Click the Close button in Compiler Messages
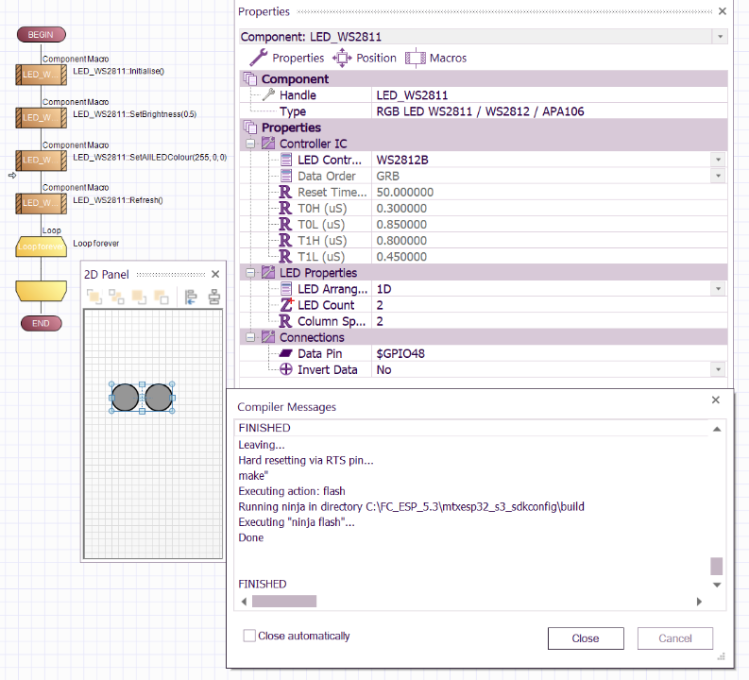 coord(585,638)
